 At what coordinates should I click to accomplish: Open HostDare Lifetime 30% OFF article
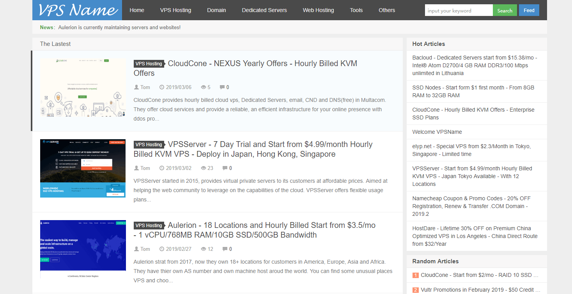475,236
